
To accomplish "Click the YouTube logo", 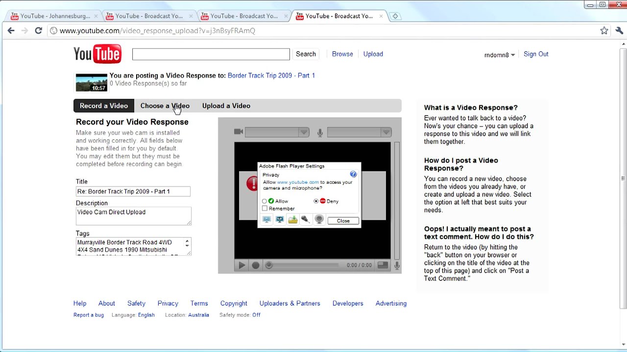I will tap(97, 54).
